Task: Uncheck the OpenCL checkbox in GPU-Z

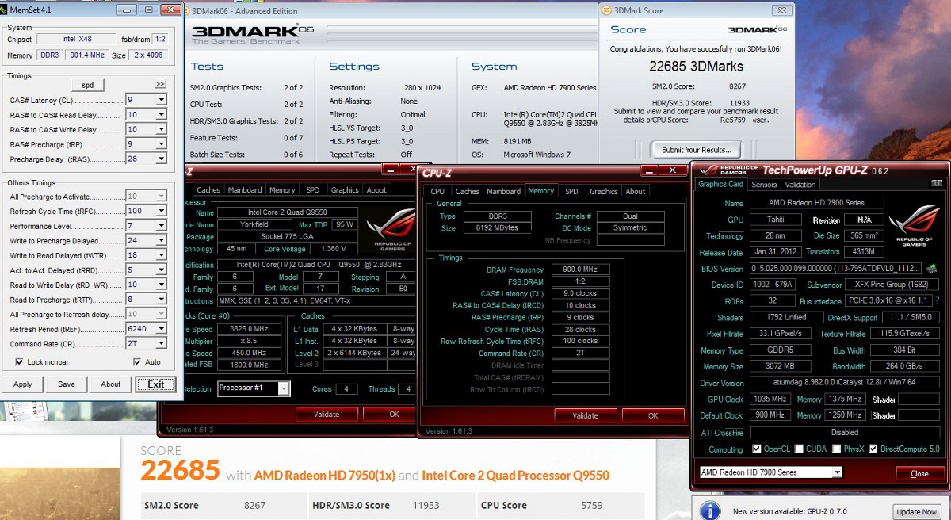Action: pyautogui.click(x=758, y=449)
